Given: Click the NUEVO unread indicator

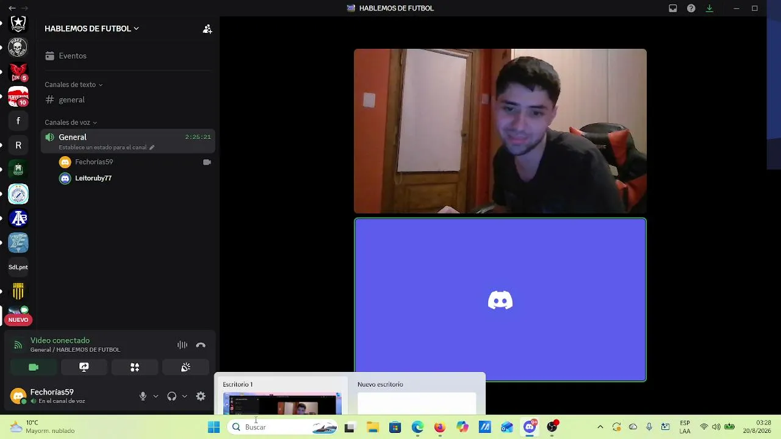Looking at the screenshot, I should point(18,320).
